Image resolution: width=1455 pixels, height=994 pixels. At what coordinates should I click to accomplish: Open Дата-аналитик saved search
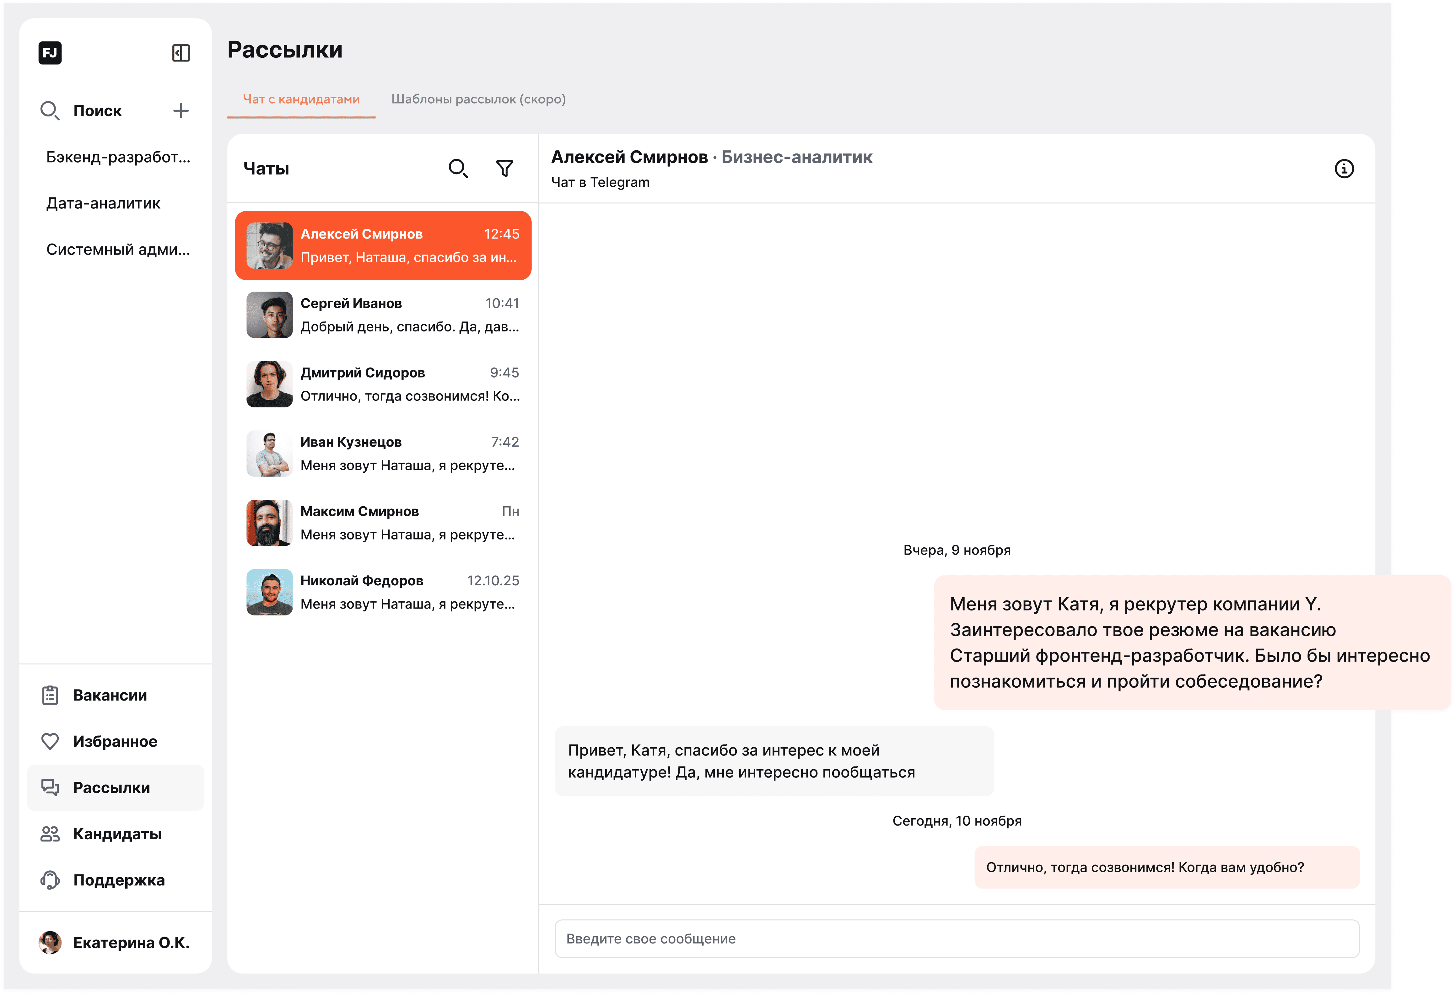click(103, 203)
